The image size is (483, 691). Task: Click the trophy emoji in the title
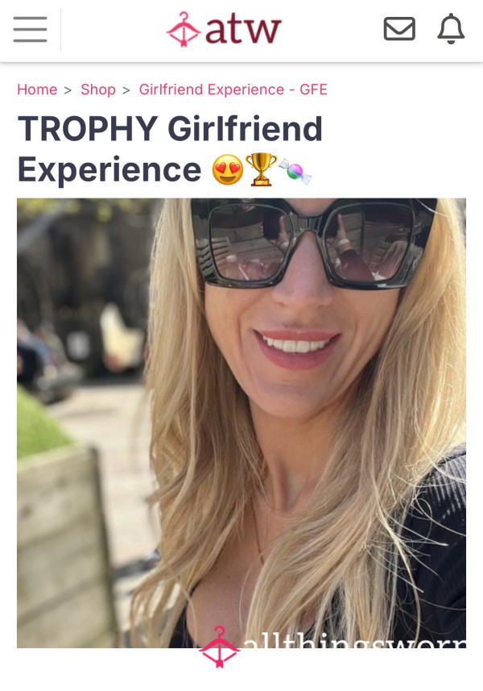coord(262,169)
